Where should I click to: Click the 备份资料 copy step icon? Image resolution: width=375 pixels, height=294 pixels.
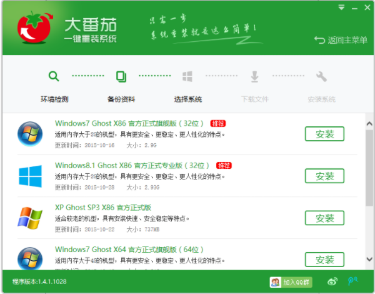click(121, 77)
